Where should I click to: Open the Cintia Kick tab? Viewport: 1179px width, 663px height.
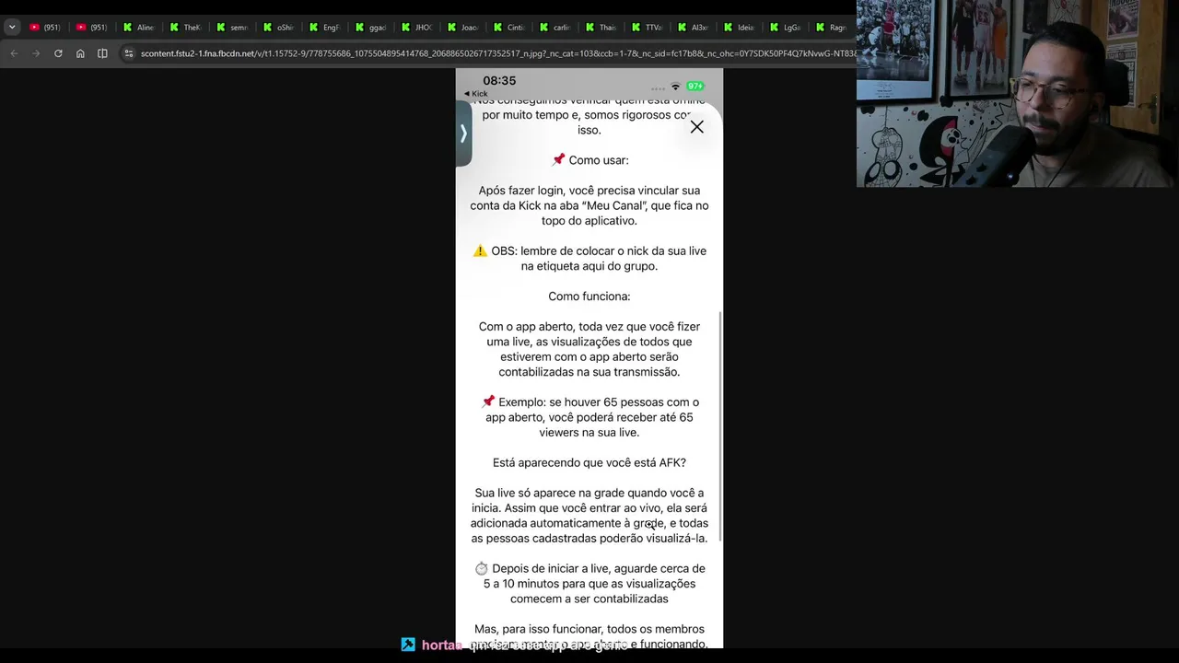[x=509, y=28]
